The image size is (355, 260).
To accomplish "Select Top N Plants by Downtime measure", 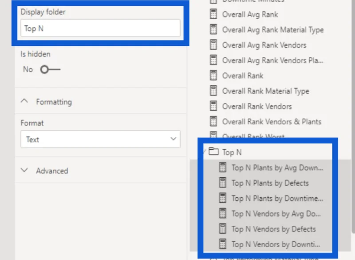I will (277, 198).
